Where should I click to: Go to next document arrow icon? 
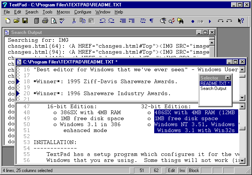[229, 21]
